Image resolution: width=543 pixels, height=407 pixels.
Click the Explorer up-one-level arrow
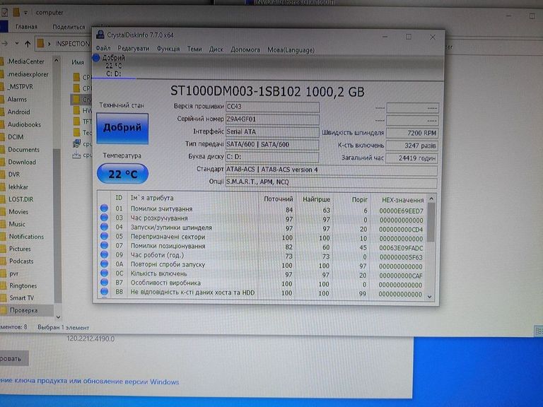(x=28, y=44)
